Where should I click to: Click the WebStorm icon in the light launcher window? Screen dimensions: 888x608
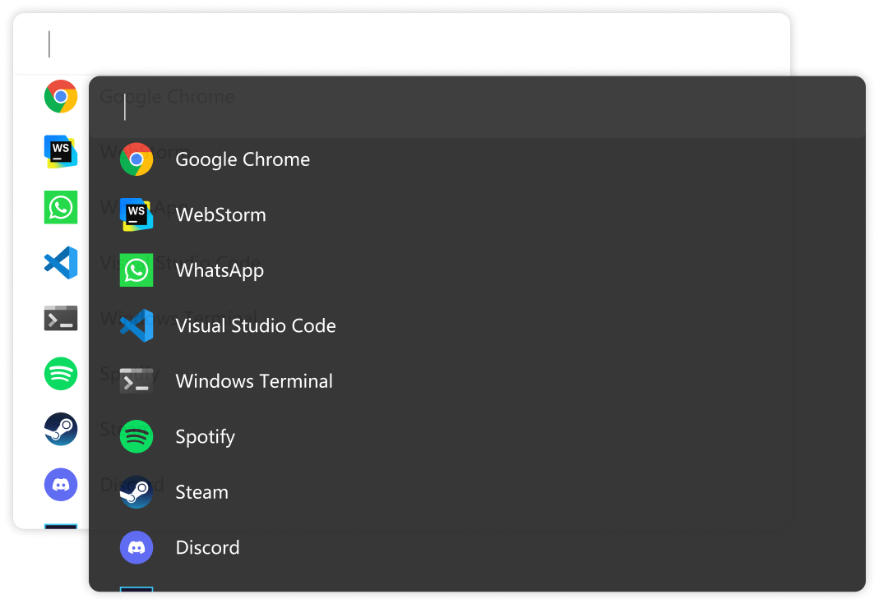point(61,152)
